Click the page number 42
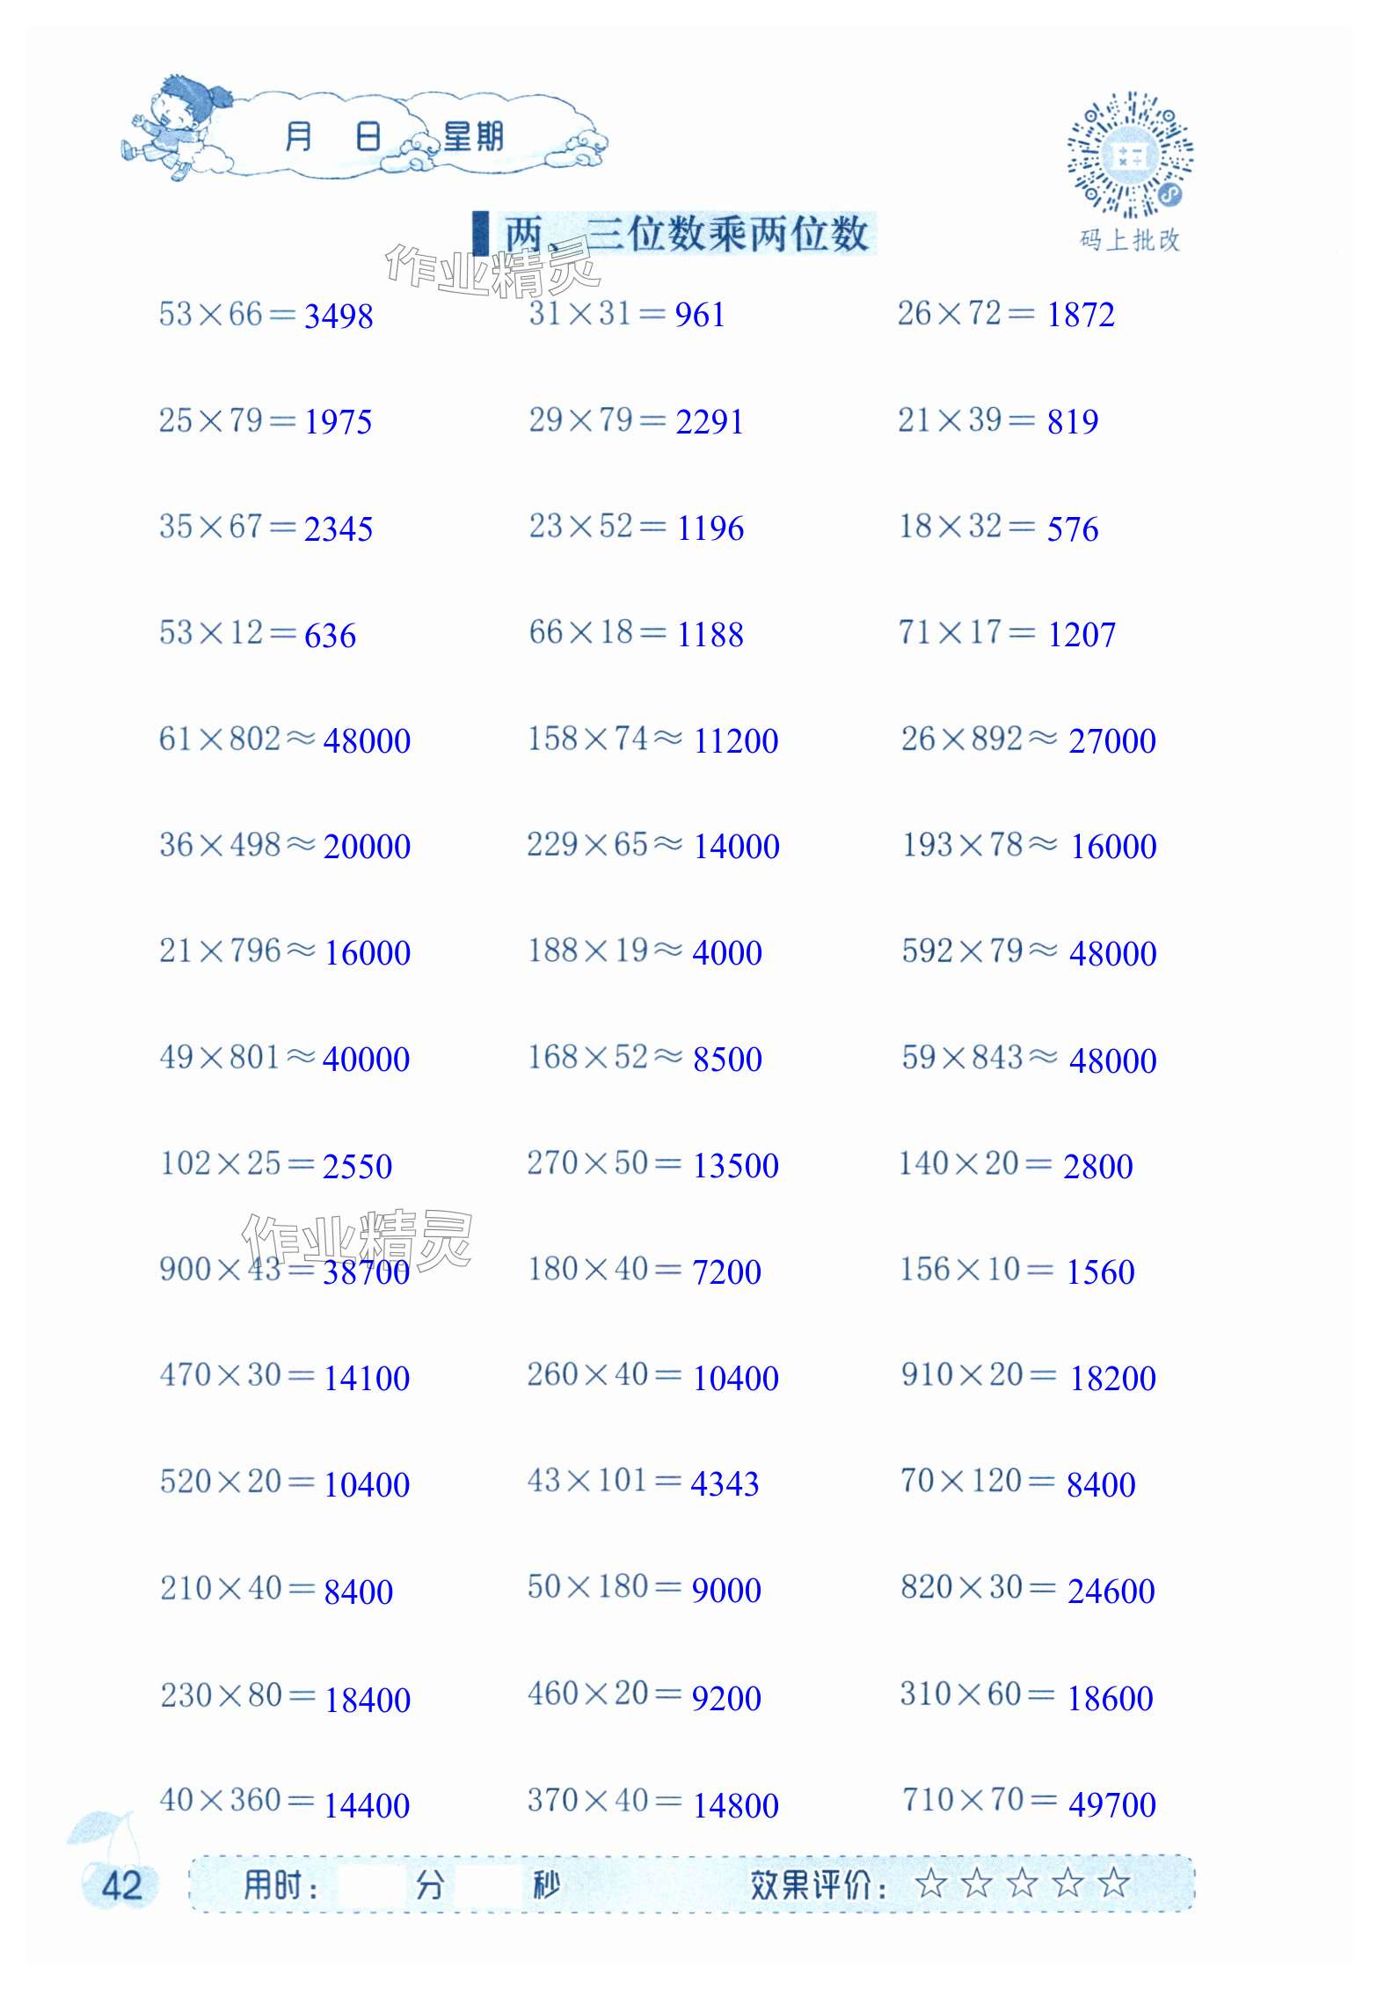 point(121,1886)
